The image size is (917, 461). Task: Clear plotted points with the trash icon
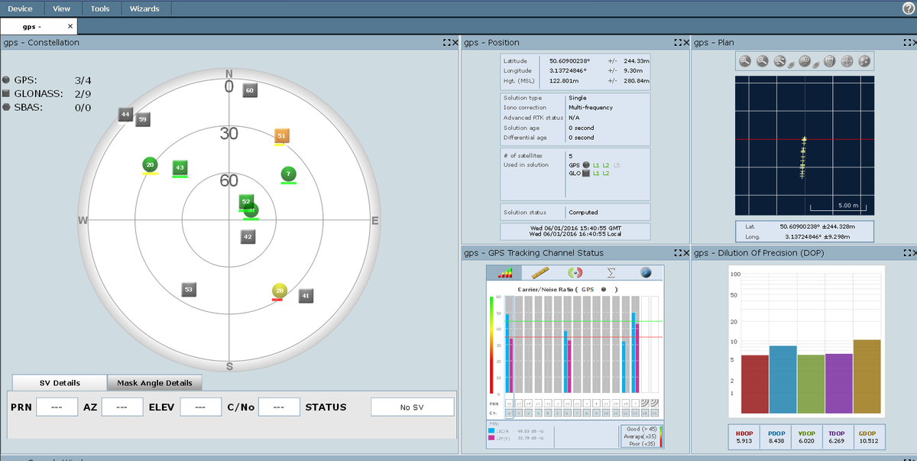829,61
